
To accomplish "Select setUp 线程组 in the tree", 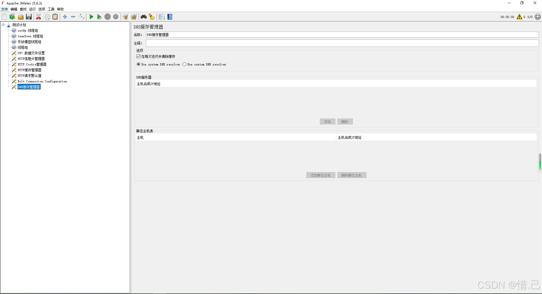I will (x=28, y=30).
